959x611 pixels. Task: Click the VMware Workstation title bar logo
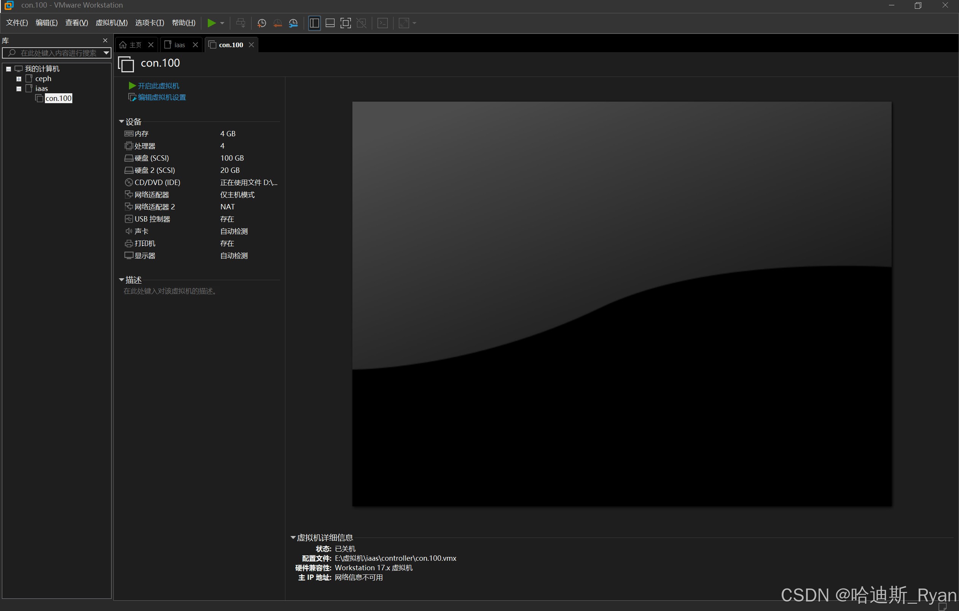9,5
